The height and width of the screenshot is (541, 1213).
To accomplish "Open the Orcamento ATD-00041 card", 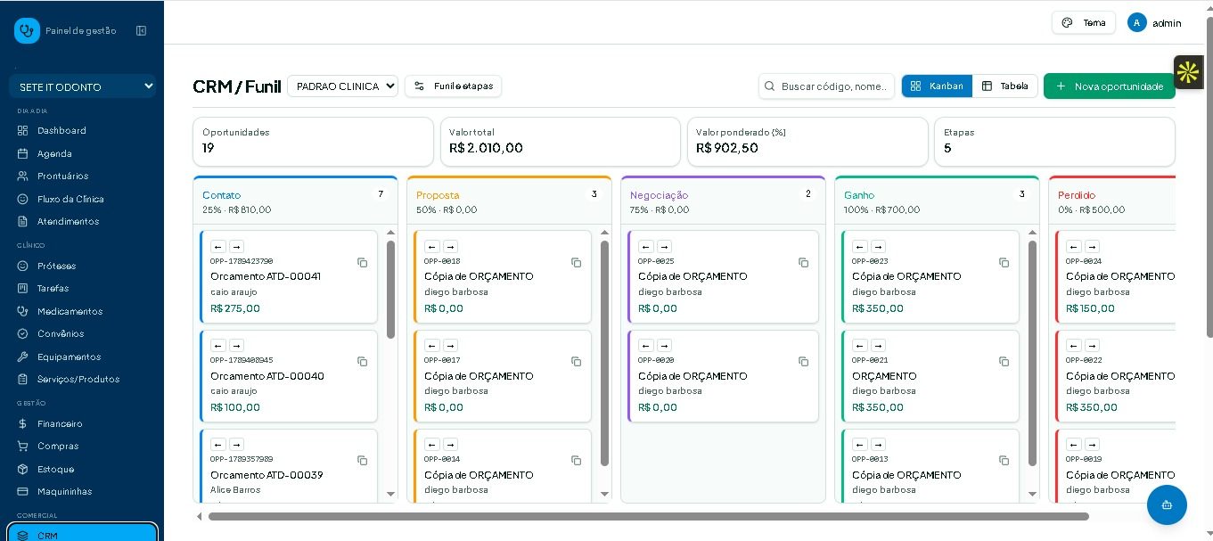I will tap(289, 277).
